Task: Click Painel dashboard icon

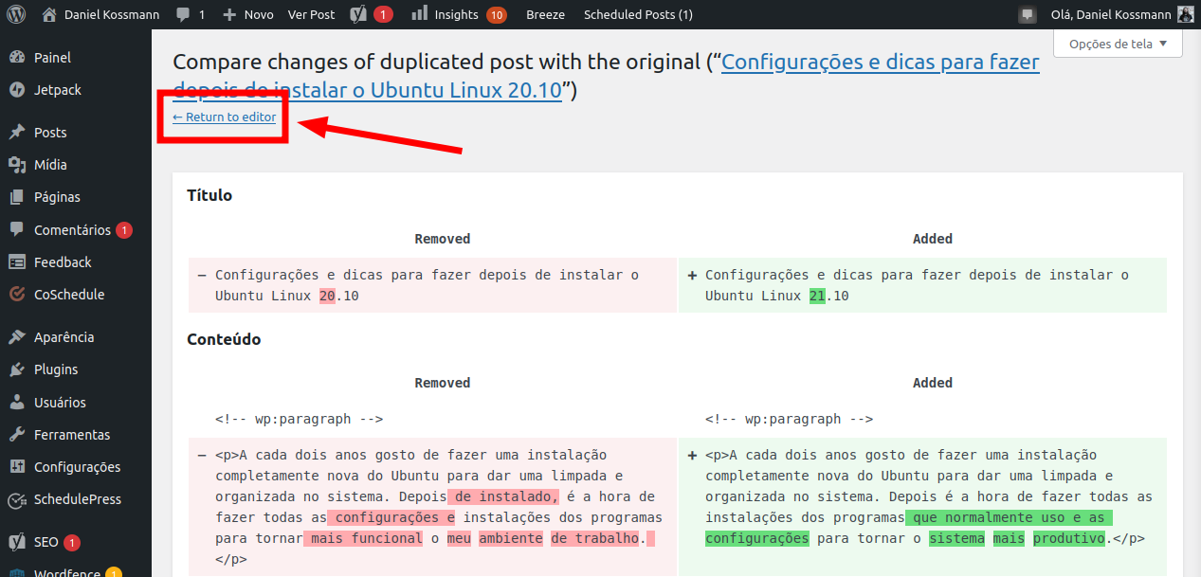Action: (17, 57)
